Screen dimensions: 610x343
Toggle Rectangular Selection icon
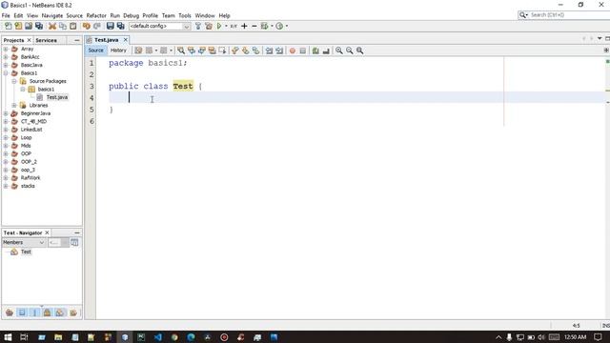click(222, 50)
